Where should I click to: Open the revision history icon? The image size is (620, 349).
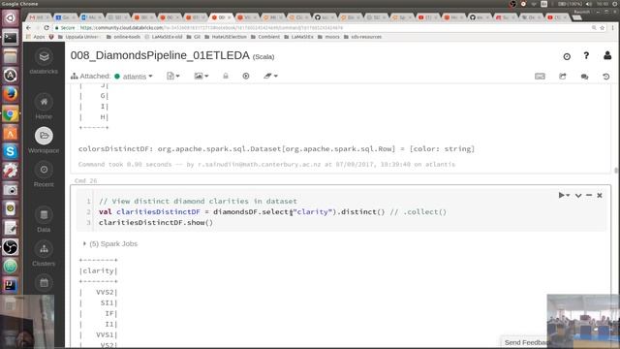click(x=606, y=77)
